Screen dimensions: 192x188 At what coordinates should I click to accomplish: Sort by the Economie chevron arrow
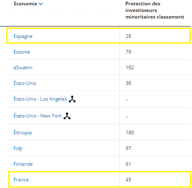pyautogui.click(x=41, y=4)
